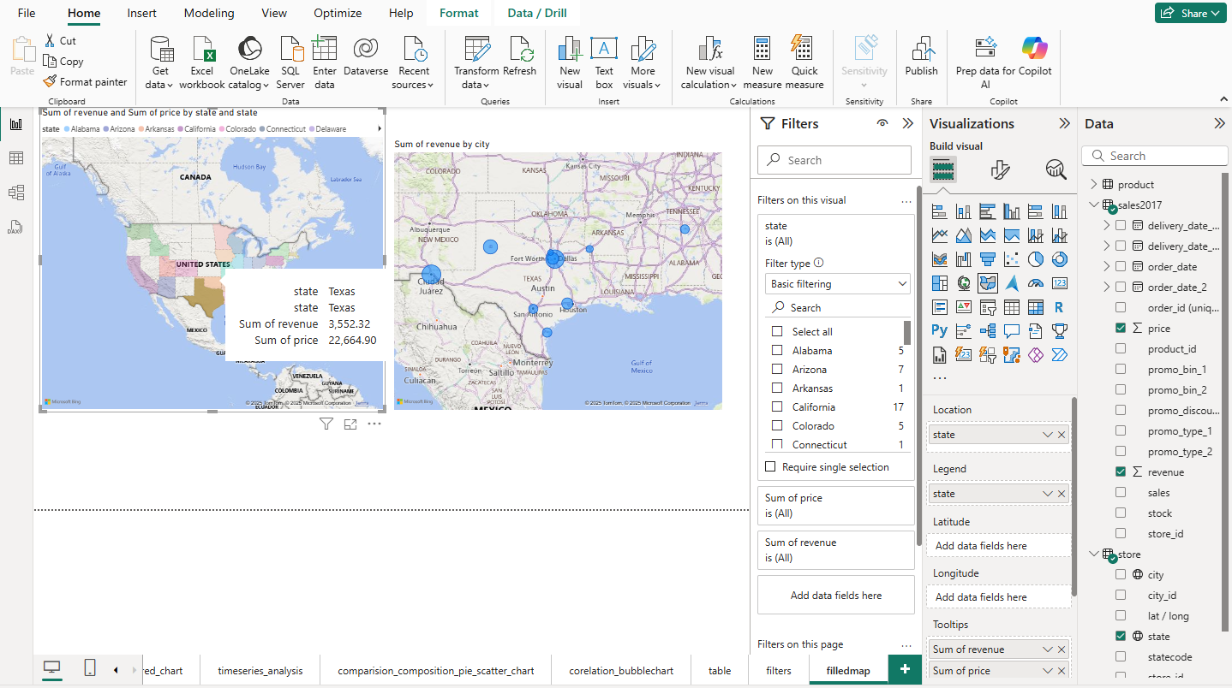Viewport: 1232px width, 688px height.
Task: Add a new report page
Action: click(x=905, y=670)
